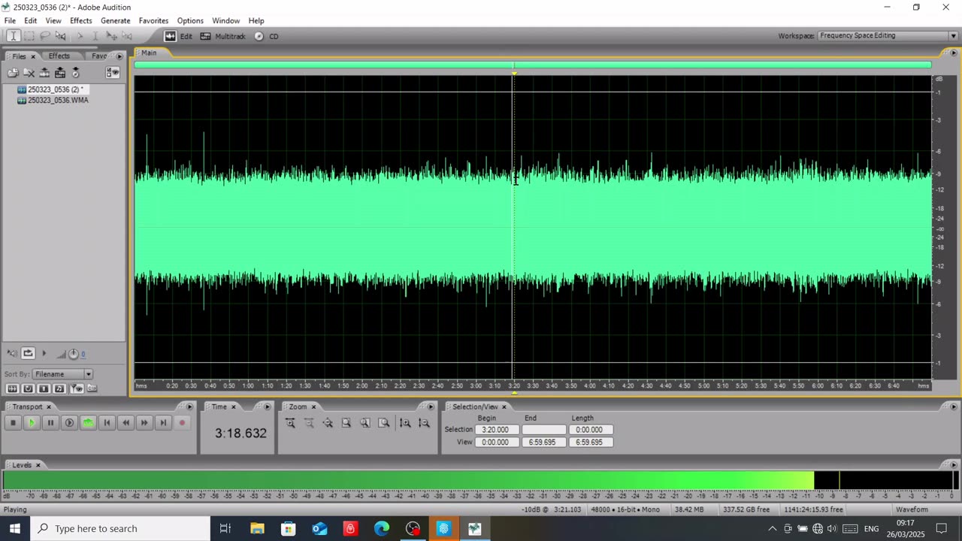
Task: Click Zoom Out Vertically icon
Action: coord(424,423)
